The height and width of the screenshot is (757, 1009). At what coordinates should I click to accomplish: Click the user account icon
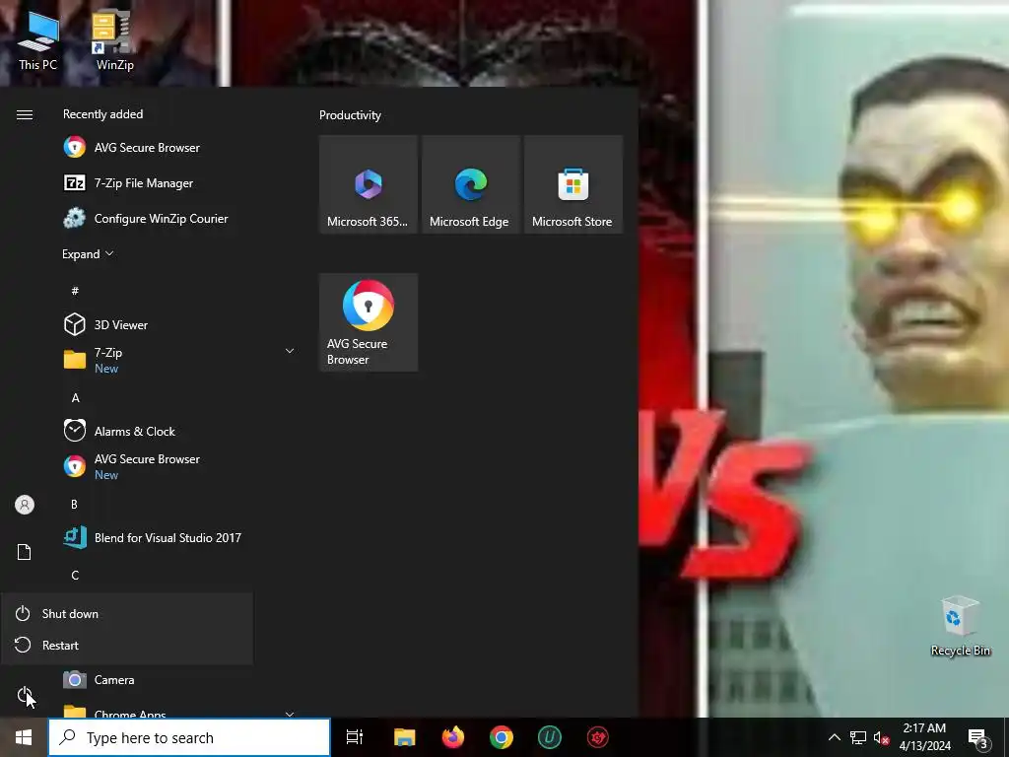25,505
